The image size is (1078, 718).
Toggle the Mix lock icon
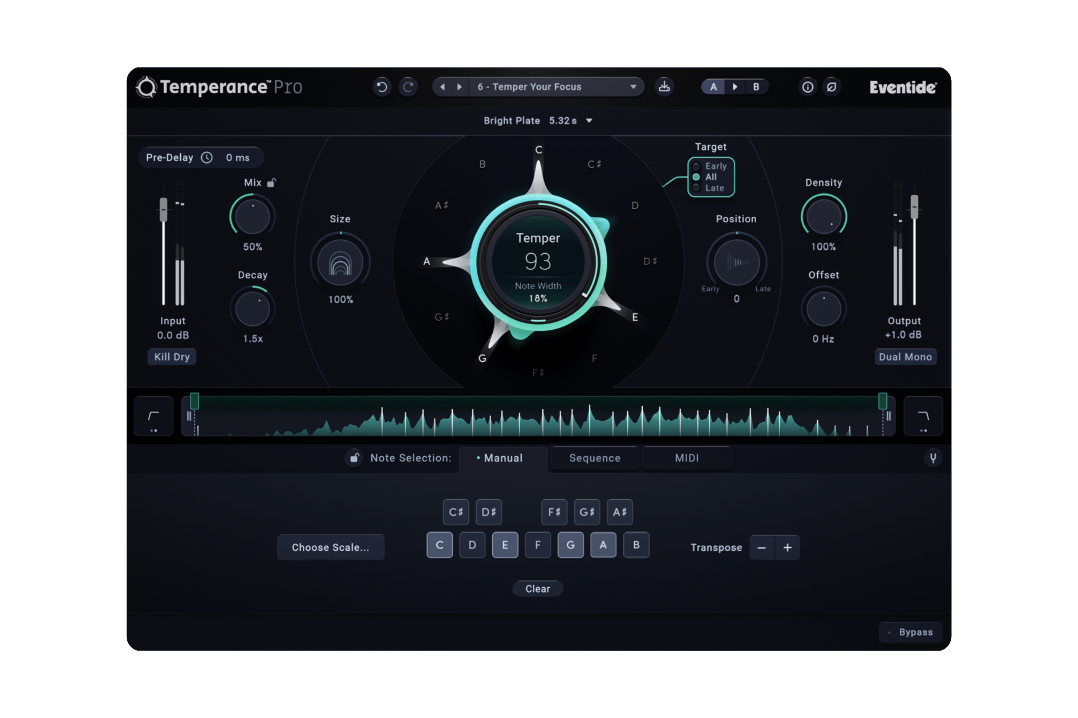(x=271, y=183)
